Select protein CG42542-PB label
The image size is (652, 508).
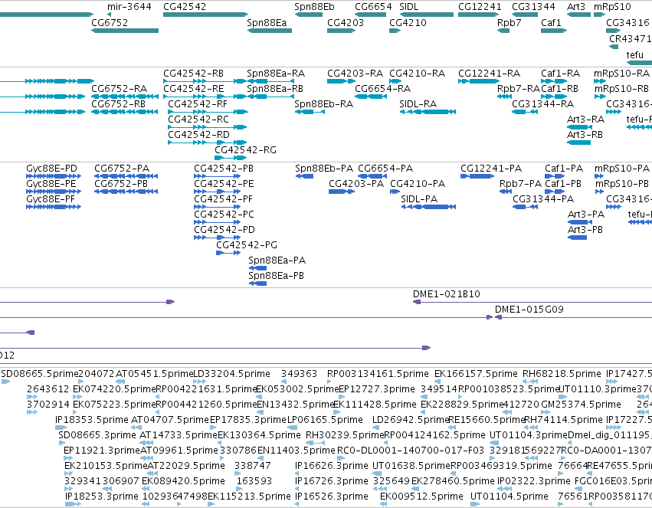click(224, 169)
